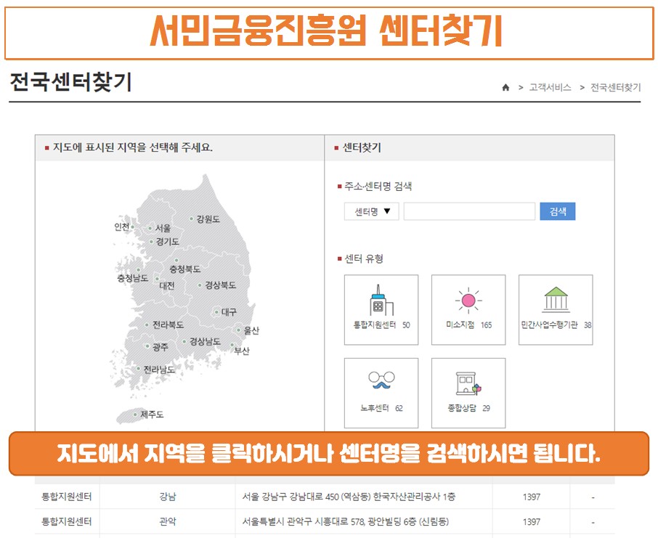
Task: Select 통합지원센터 building icon tile
Action: click(381, 310)
